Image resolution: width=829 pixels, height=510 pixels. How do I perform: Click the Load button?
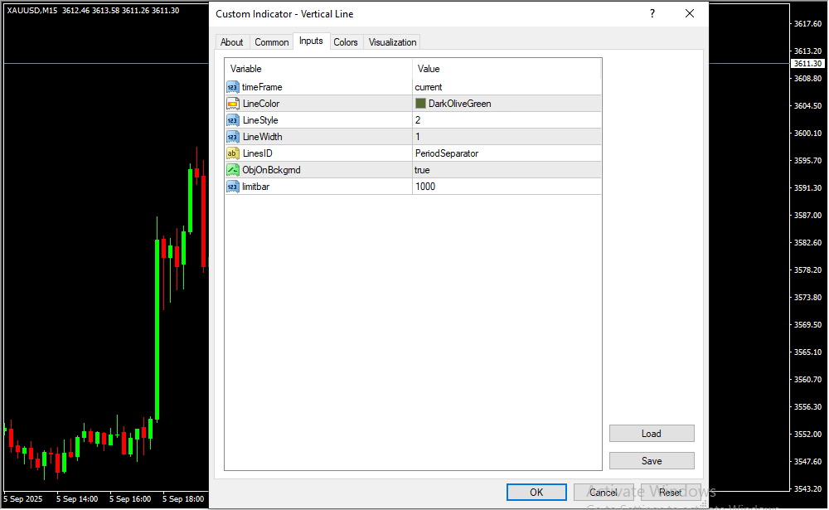[x=652, y=434]
